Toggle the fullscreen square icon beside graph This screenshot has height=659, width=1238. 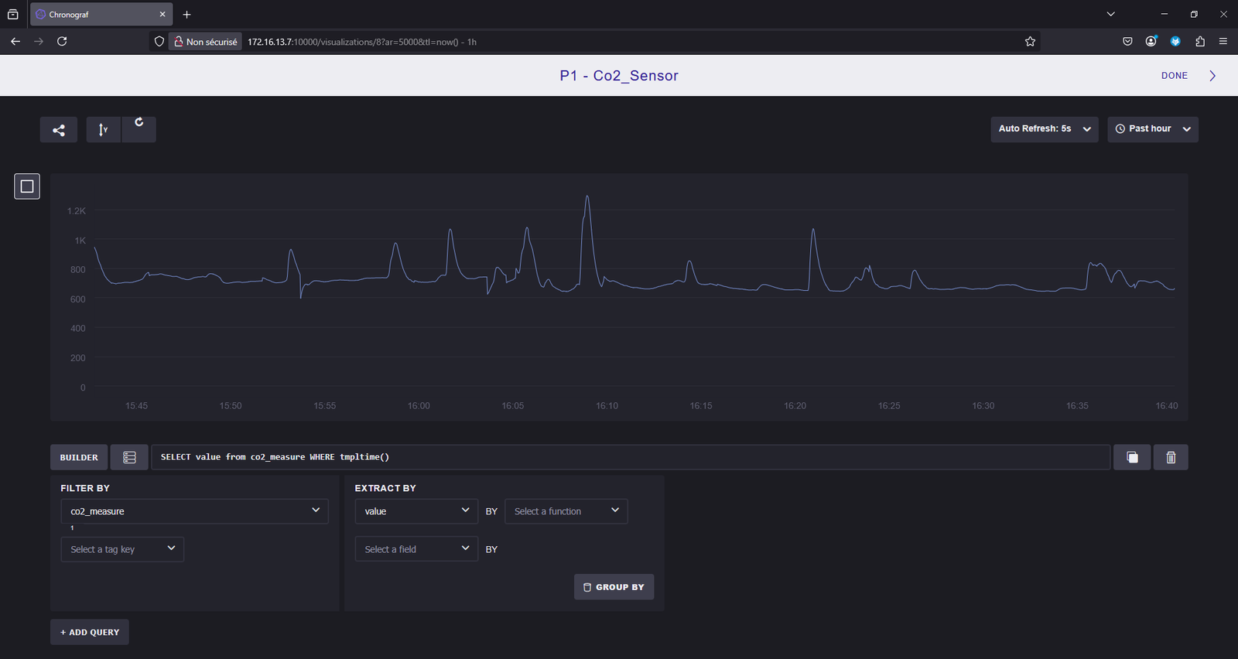(27, 186)
